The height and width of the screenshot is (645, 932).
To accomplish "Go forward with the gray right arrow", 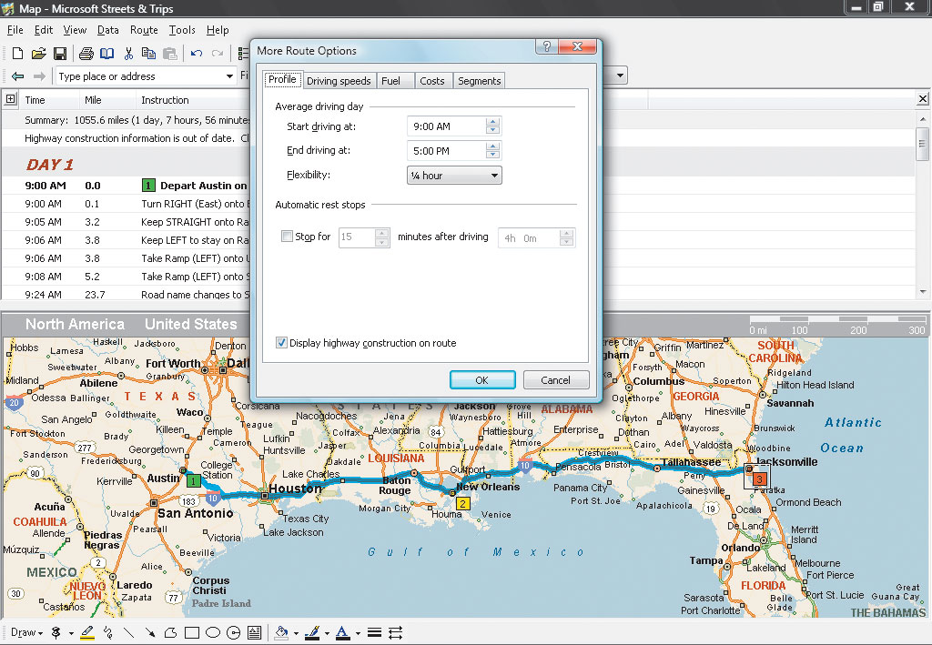I will click(39, 76).
